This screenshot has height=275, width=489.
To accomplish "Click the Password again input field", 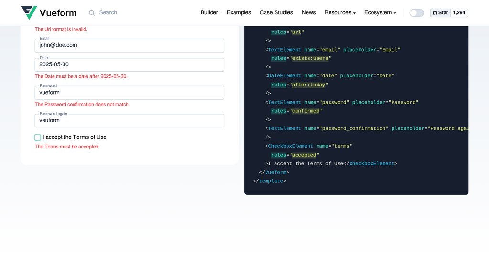I will coord(129,120).
